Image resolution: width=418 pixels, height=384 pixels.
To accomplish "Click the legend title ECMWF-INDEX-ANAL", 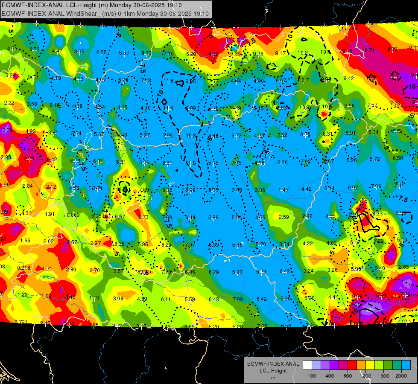I will pos(273,364).
